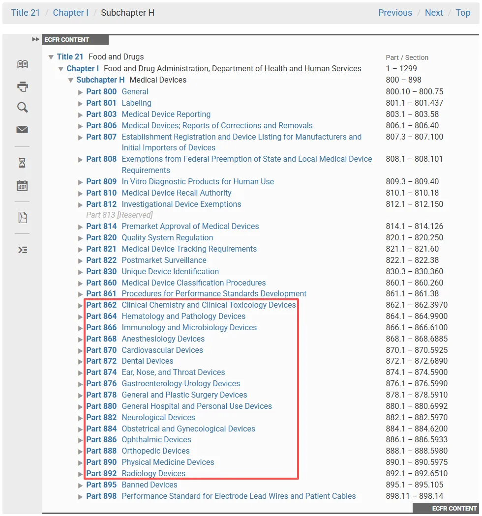Open Part 822 Postmarket Surveillance
The height and width of the screenshot is (516, 482).
pyautogui.click(x=146, y=260)
